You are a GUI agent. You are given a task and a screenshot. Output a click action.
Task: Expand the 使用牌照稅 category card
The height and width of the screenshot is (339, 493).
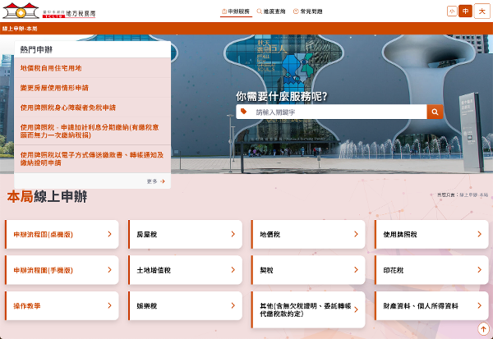(x=428, y=234)
